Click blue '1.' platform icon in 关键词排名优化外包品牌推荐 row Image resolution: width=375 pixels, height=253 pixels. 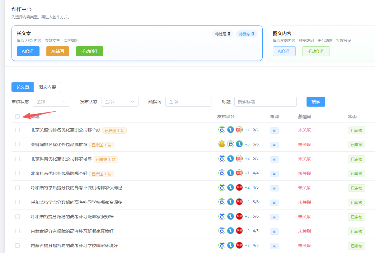[239, 144]
